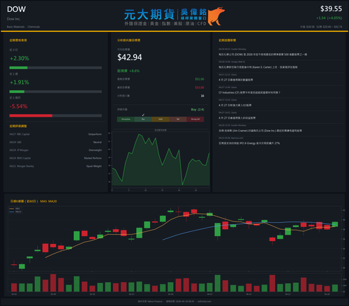Click the green progress bar under +2.30%
The width and height of the screenshot is (349, 306).
[18, 68]
